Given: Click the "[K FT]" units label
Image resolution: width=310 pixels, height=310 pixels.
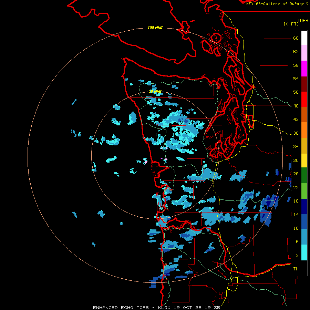Looking at the screenshot, I should click(291, 24).
